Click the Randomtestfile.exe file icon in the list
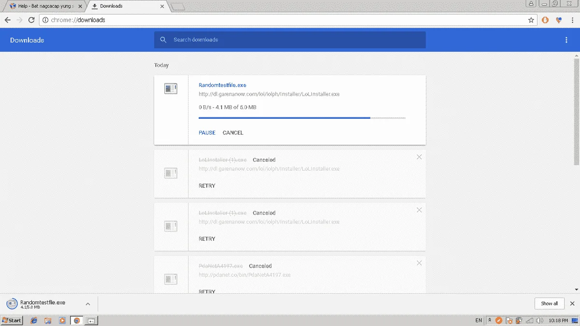 pos(171,88)
